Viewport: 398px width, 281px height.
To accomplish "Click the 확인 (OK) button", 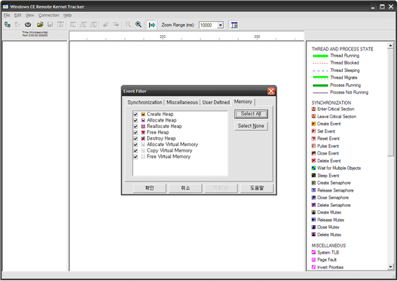I will tap(149, 188).
